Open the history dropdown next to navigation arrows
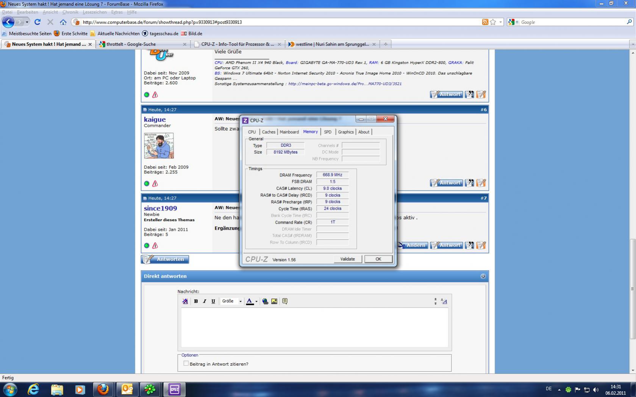This screenshot has width=636, height=397. coord(27,22)
